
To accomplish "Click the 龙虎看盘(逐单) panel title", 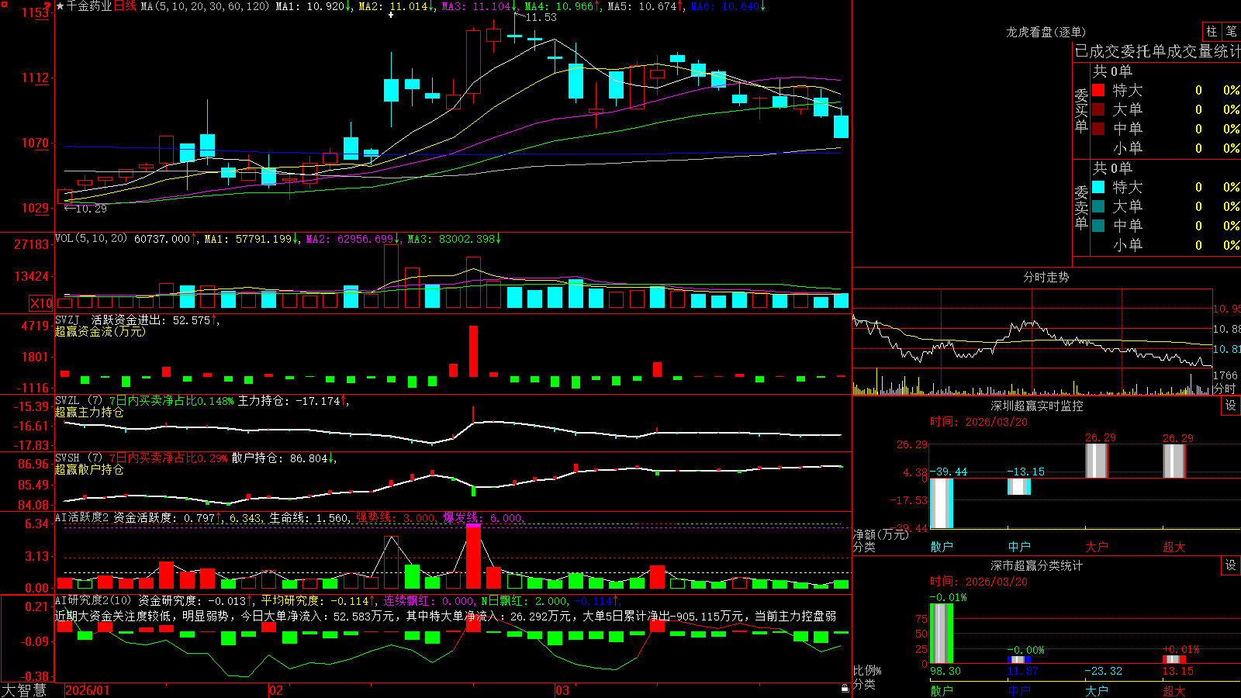I will click(x=1046, y=32).
